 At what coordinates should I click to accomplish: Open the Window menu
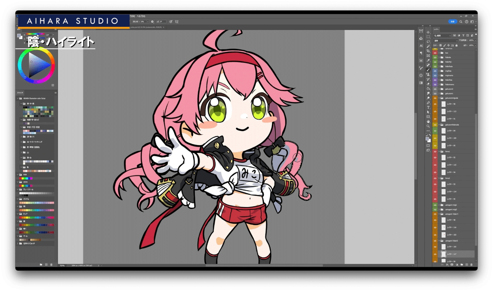[x=132, y=16]
